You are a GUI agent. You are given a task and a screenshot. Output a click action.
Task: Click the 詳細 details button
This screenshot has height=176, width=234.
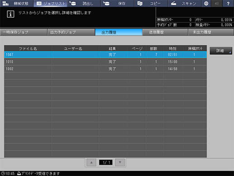click(x=221, y=51)
